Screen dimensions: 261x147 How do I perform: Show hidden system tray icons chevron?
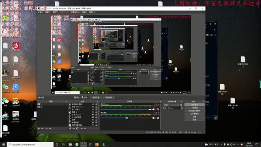click(221, 145)
